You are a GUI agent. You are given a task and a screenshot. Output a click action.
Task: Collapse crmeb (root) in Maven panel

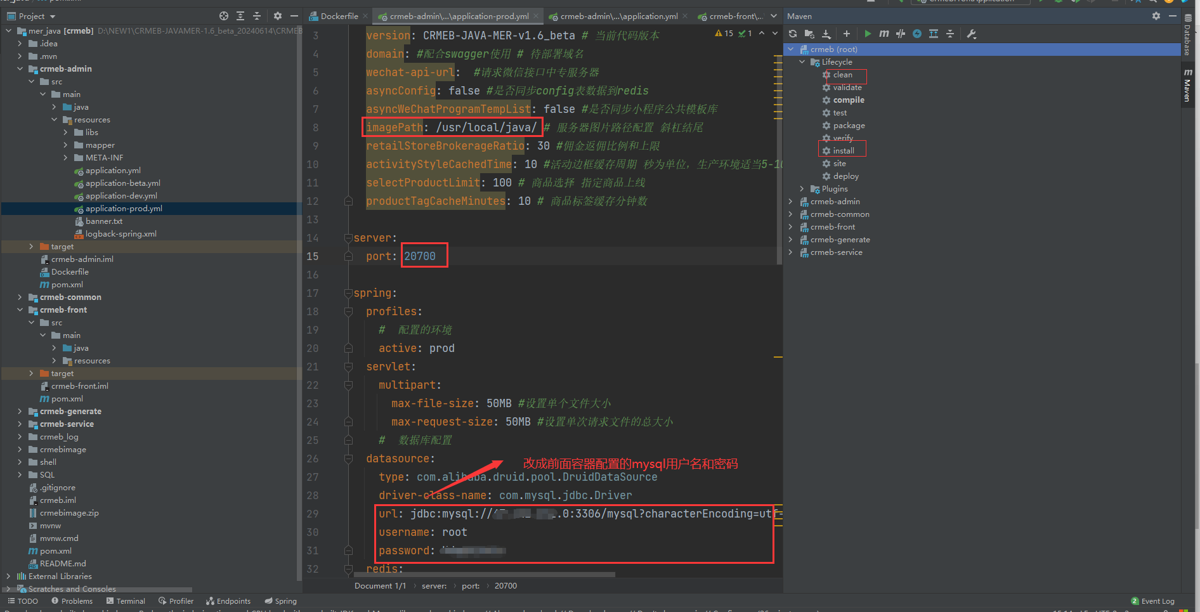point(790,49)
